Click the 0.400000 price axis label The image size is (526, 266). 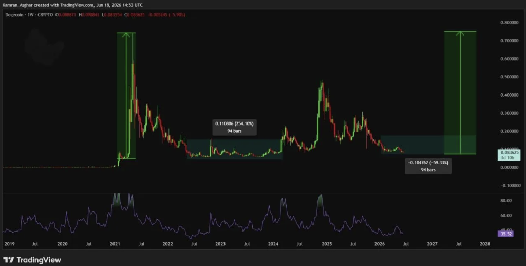510,95
